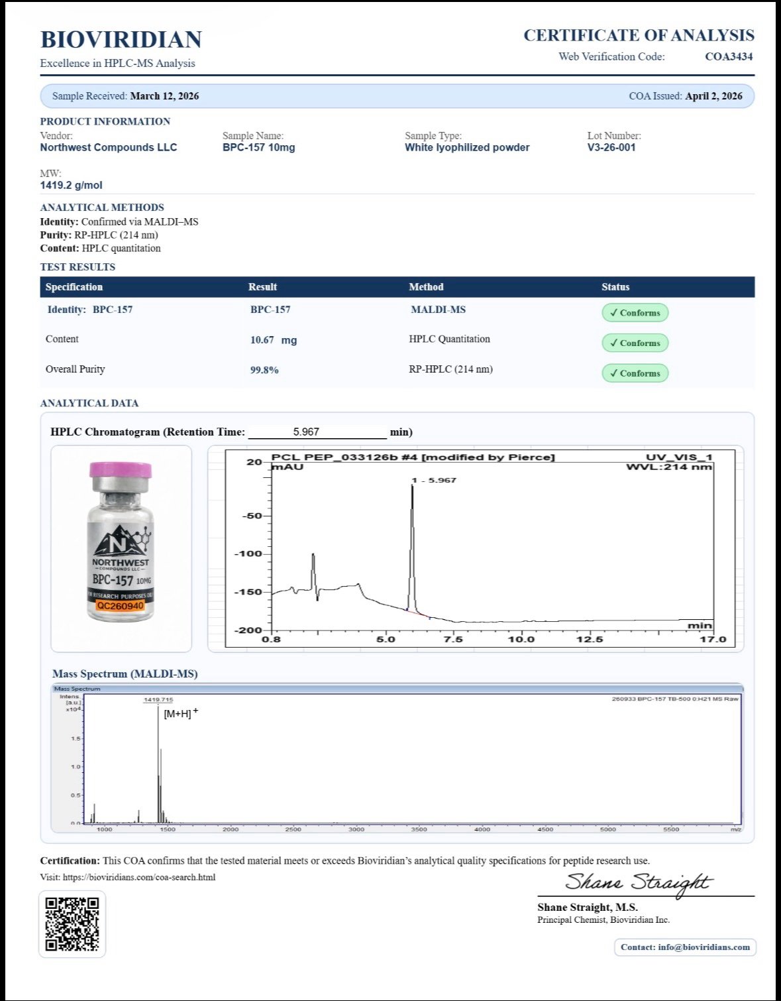Click the Specification column header
The width and height of the screenshot is (781, 1001).
point(74,287)
